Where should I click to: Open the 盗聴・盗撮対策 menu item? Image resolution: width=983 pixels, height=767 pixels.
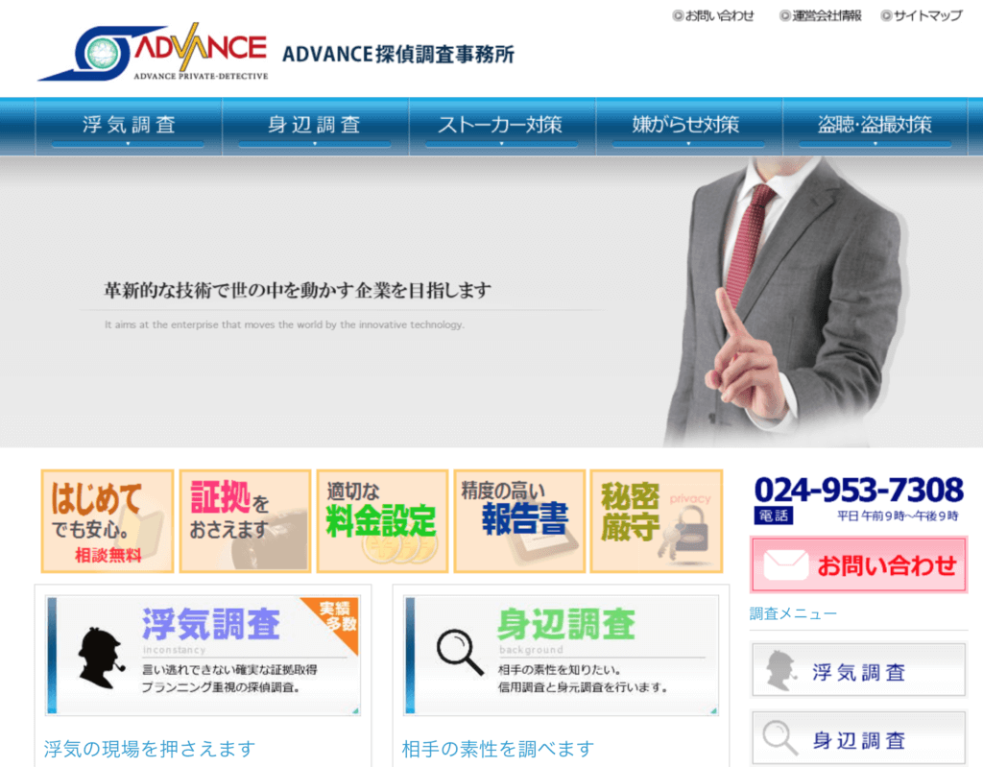coord(875,126)
